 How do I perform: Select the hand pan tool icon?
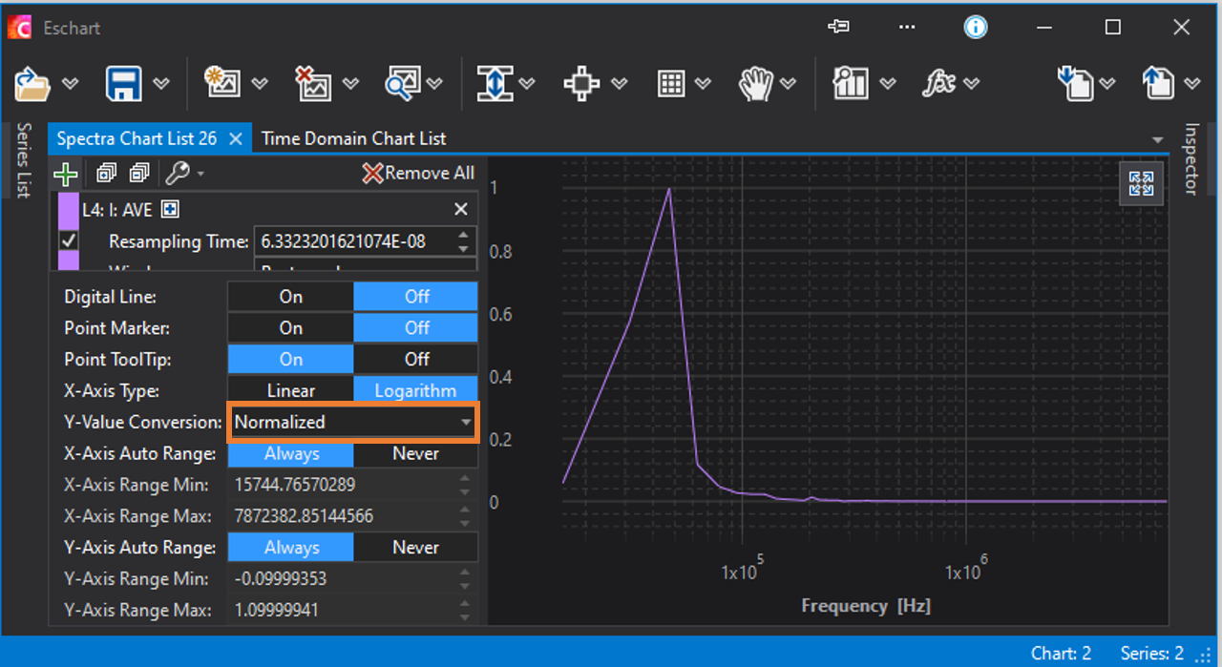[755, 83]
